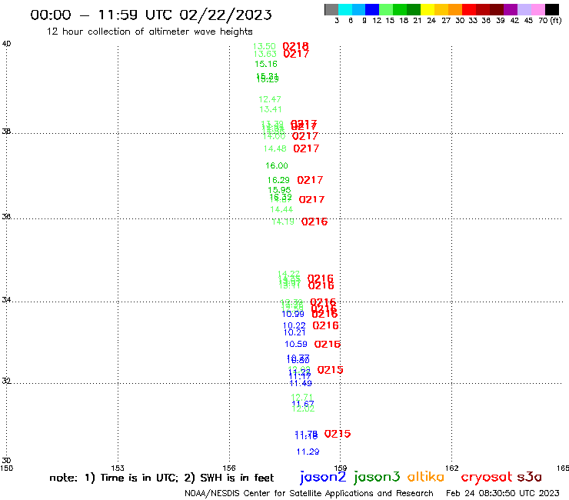Select wave height value 11.49
The width and height of the screenshot is (569, 500).
tap(301, 383)
